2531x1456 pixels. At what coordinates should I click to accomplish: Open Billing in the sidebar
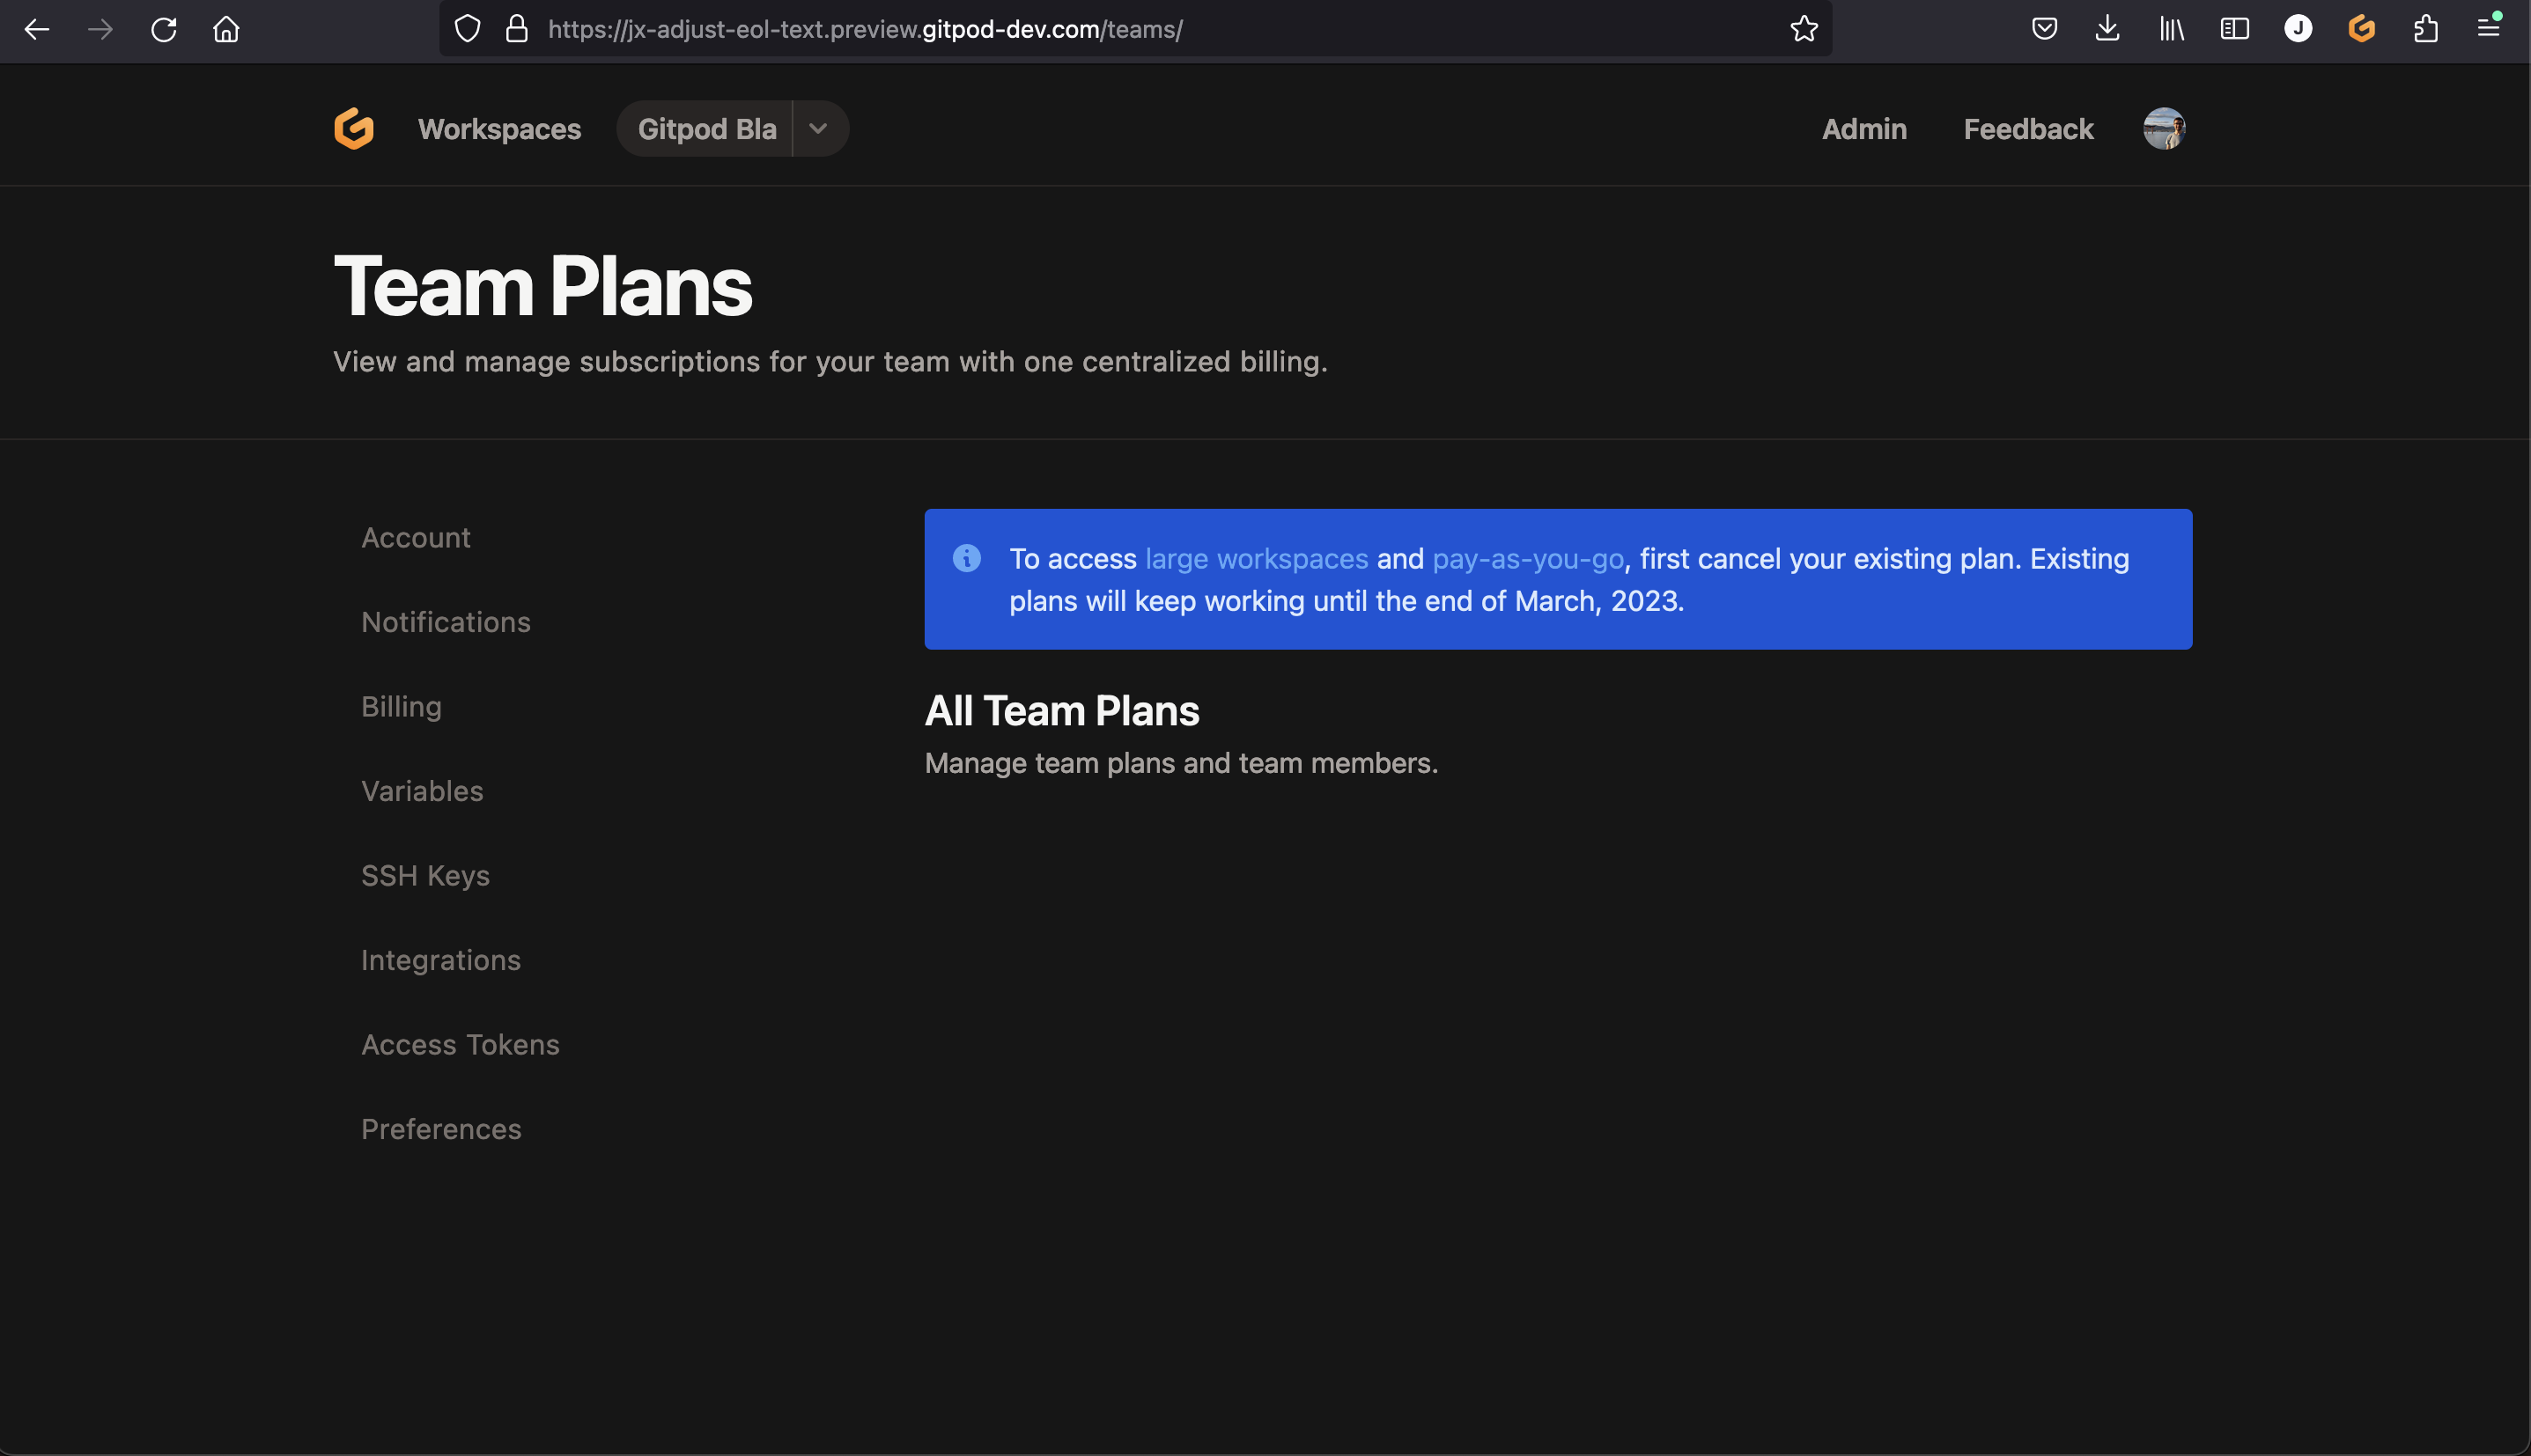coord(402,707)
